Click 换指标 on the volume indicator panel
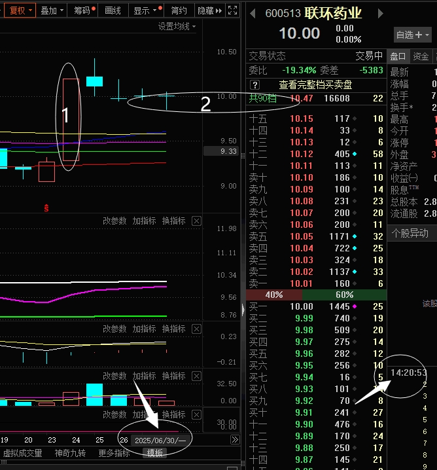This screenshot has width=437, height=470. (x=174, y=376)
